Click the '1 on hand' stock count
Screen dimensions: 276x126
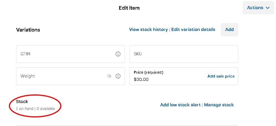[x=25, y=109]
